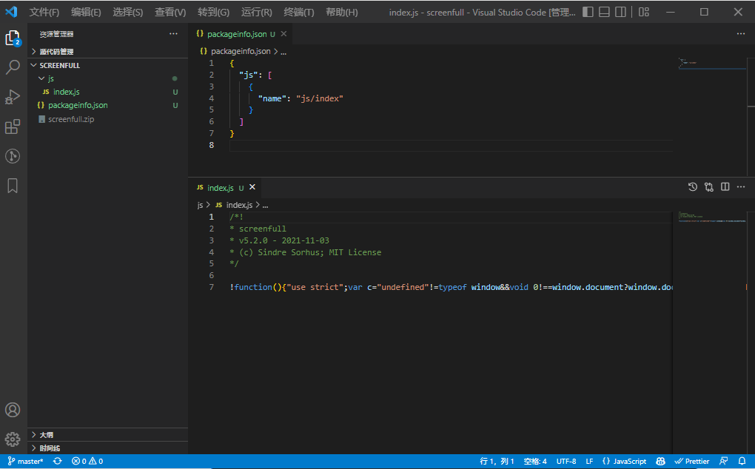Click the master branch in status bar
The height and width of the screenshot is (469, 755).
click(26, 461)
